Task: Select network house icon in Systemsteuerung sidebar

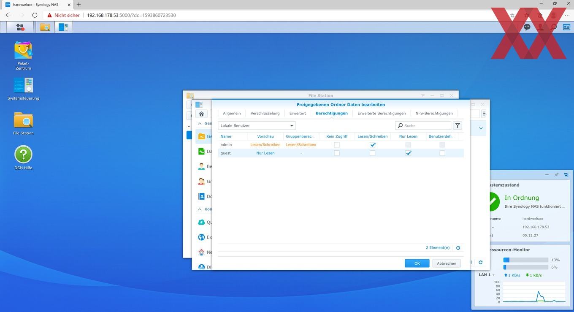Action: click(201, 252)
